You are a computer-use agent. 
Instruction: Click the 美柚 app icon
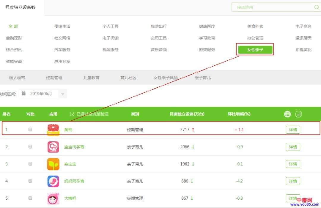[x=53, y=130]
